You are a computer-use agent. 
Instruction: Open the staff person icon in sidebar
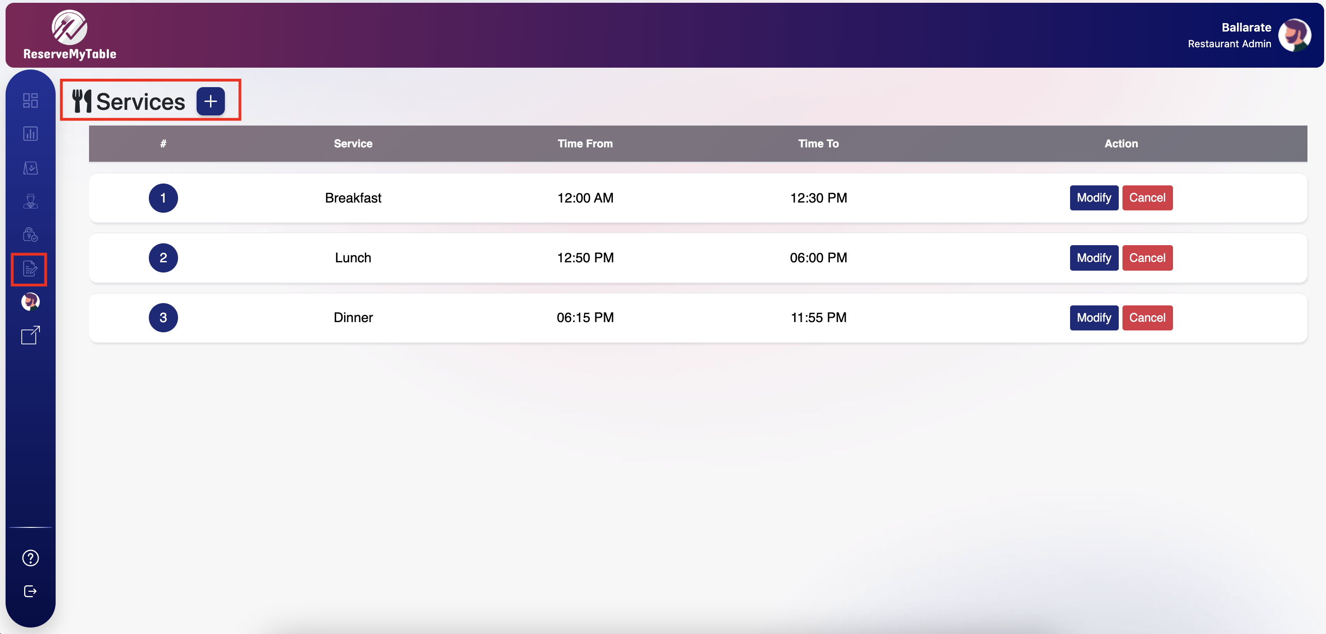click(31, 201)
